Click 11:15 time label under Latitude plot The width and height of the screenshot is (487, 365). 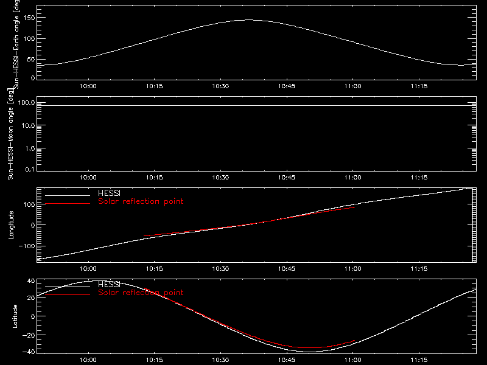pos(419,360)
